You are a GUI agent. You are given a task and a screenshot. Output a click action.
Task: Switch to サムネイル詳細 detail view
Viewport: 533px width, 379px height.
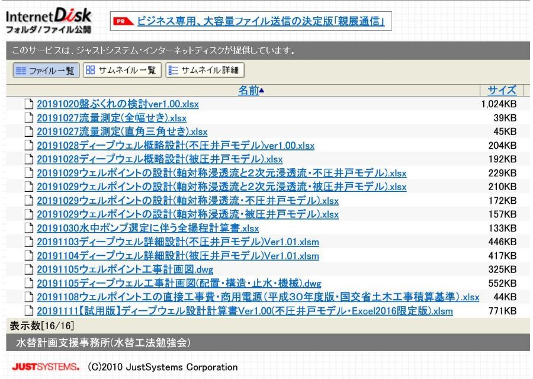[x=205, y=70]
